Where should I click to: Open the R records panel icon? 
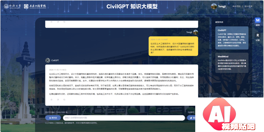tap(257, 35)
